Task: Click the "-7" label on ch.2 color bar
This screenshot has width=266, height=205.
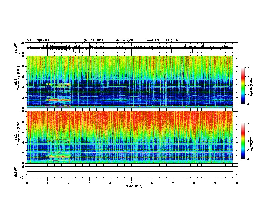Action: click(x=248, y=159)
